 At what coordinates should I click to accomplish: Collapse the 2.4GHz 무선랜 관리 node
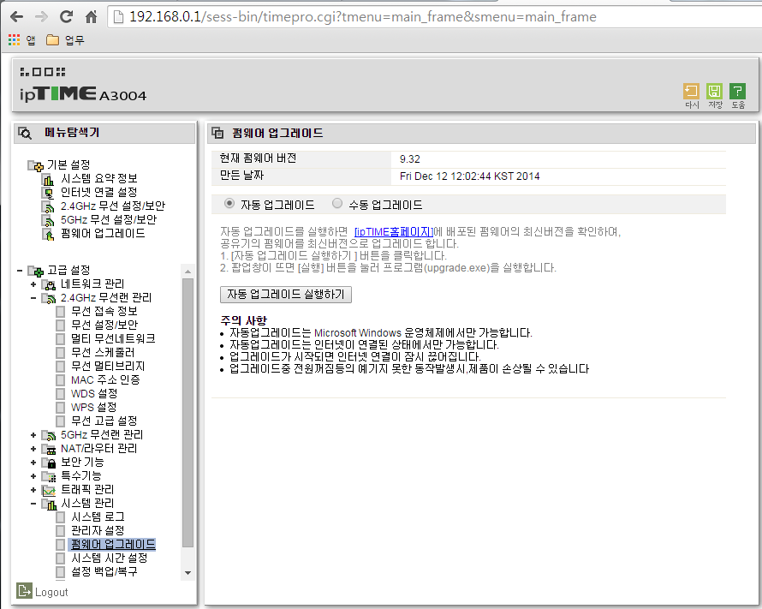(x=33, y=298)
